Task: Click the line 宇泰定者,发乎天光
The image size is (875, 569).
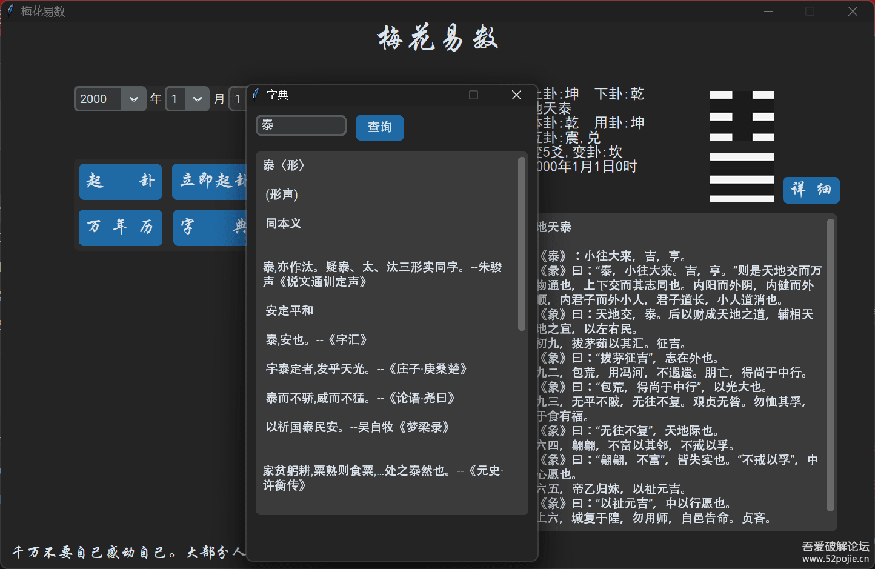Action: tap(367, 369)
